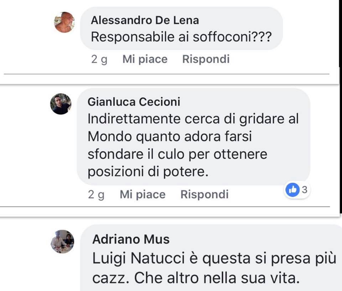This screenshot has width=342, height=291.
Task: Like Alessandro De Lena's comment with Mi piace
Action: coord(145,59)
